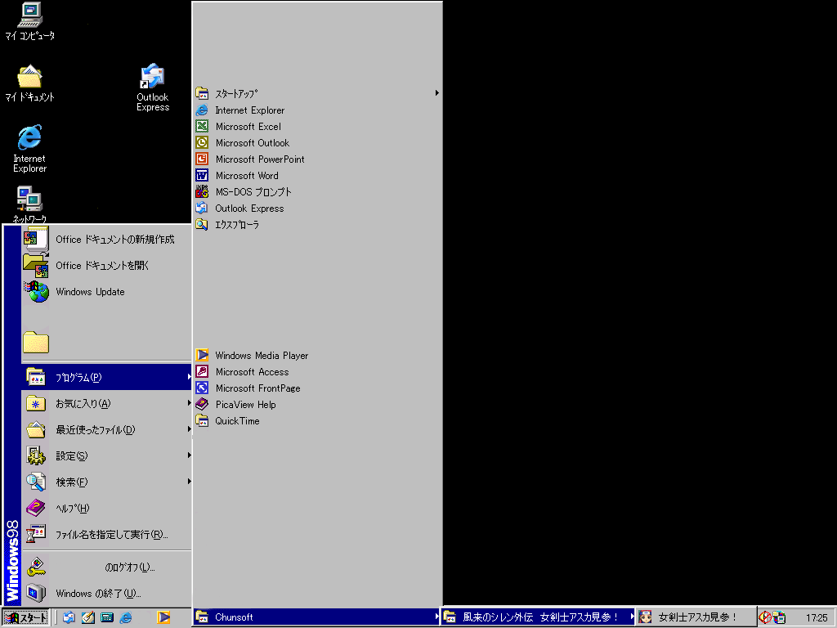The width and height of the screenshot is (837, 628).
Task: Choose ファイル名を指定して実行(R)... in the Start menu
Action: (x=106, y=534)
